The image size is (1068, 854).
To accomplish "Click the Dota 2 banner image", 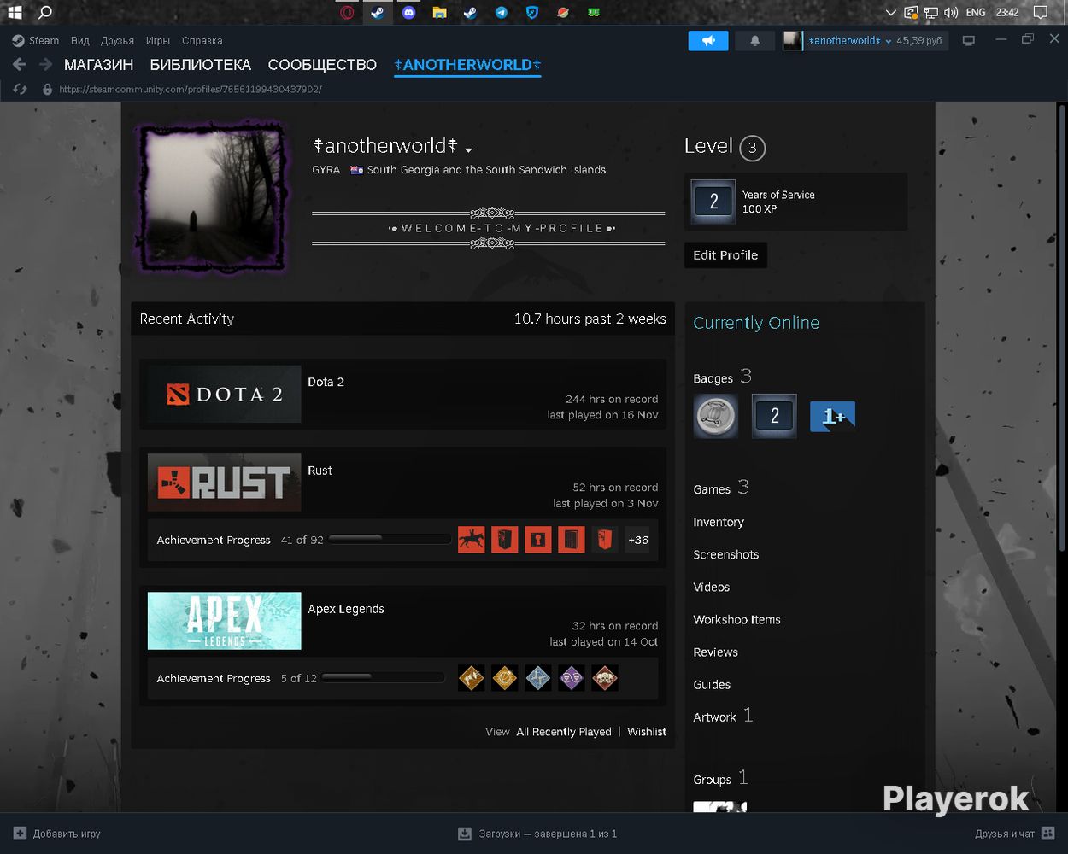I will point(224,394).
